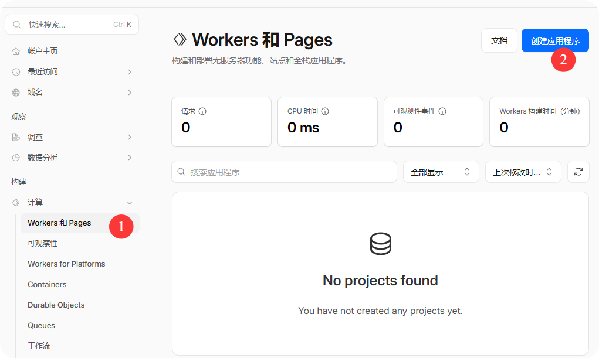Screen dimensions: 599x358
Task: Open 工作流 in the sidebar
Action: pos(39,346)
